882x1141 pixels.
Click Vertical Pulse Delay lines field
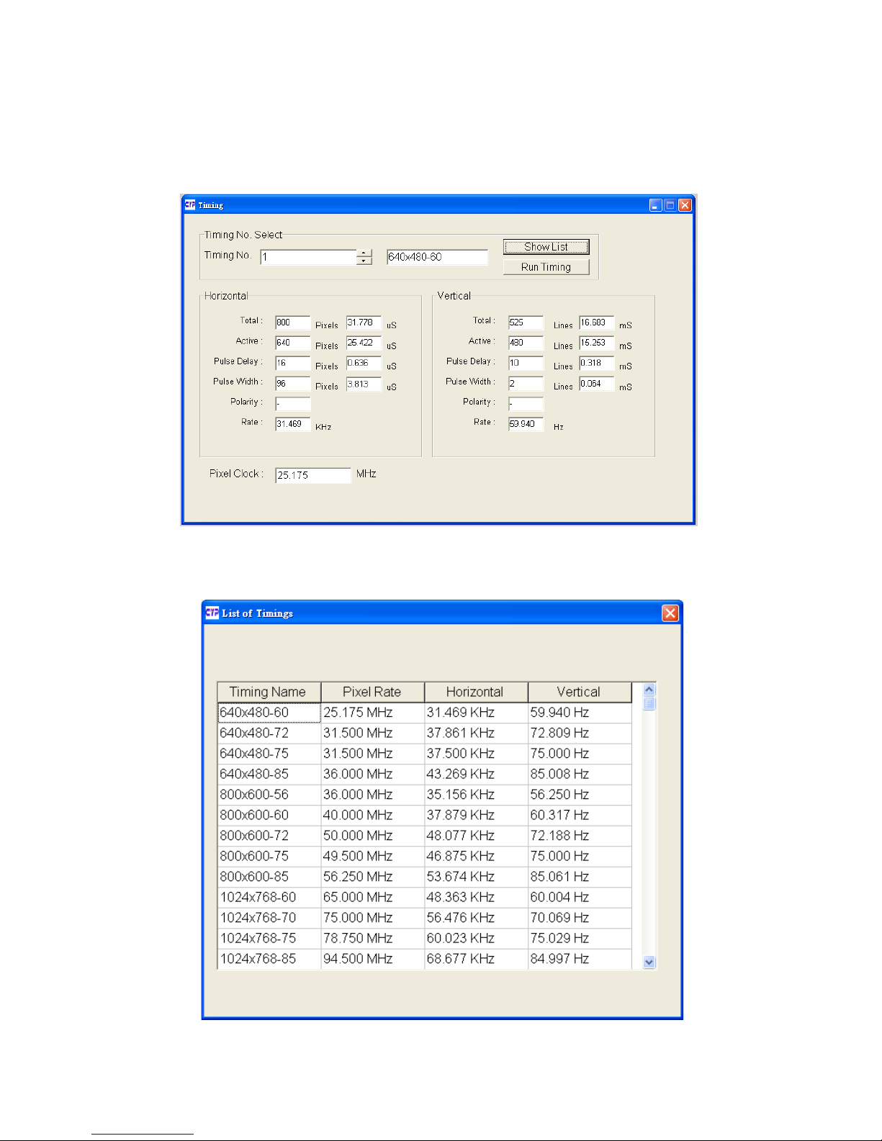pyautogui.click(x=526, y=364)
